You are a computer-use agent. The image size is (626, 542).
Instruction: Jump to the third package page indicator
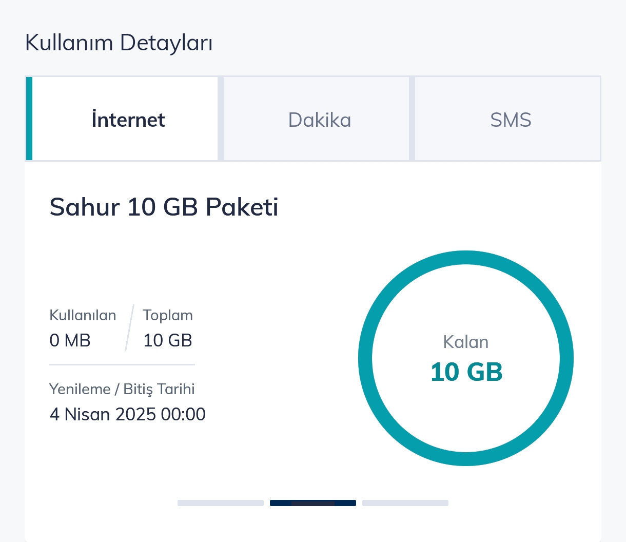[405, 503]
